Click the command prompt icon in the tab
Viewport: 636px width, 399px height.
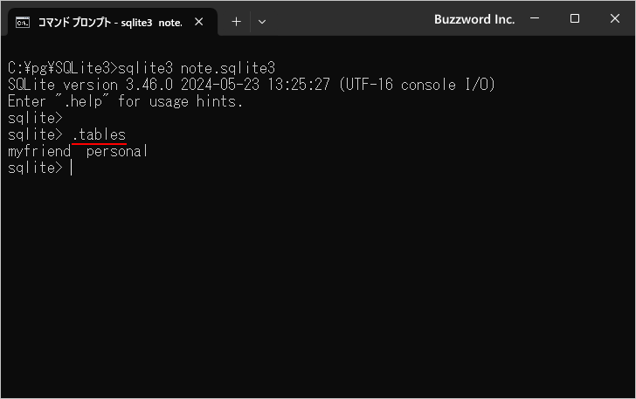23,22
